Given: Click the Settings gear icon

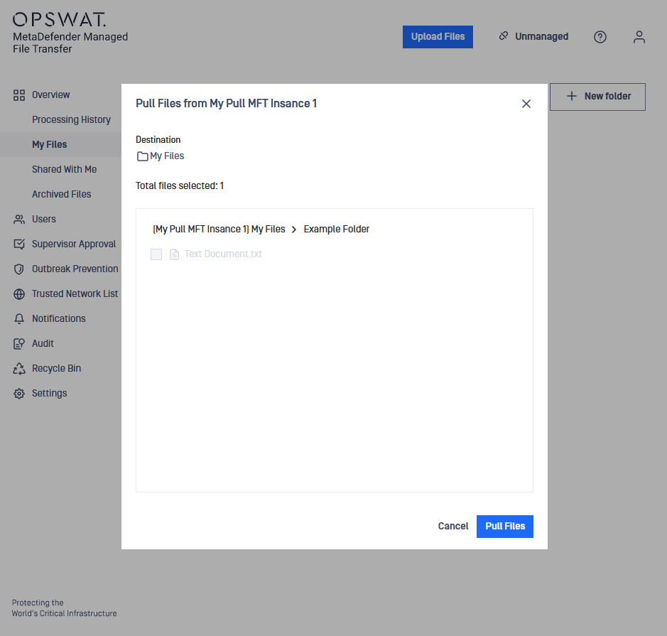Looking at the screenshot, I should coord(19,394).
